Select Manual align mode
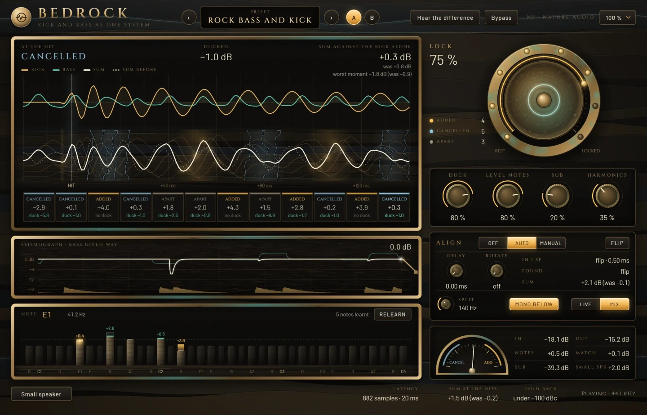Viewport: 647px width, 415px height. pyautogui.click(x=550, y=243)
